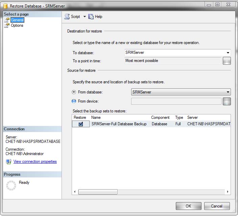238x216 pixels.
Task: Click the Name column header
Action: (x=96, y=117)
